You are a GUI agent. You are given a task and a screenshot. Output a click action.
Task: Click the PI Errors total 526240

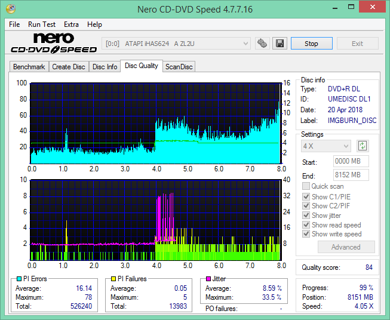point(81,306)
